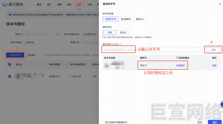
Task: Select 普通快手号 account type
Action: 110,19
